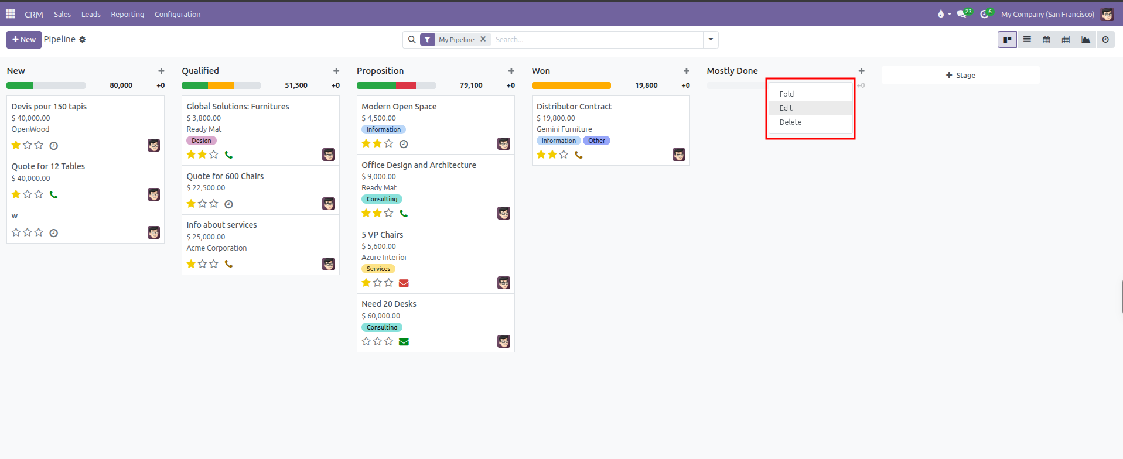Image resolution: width=1123 pixels, height=459 pixels.
Task: Open the debug drop icon dropdown
Action: coord(943,14)
